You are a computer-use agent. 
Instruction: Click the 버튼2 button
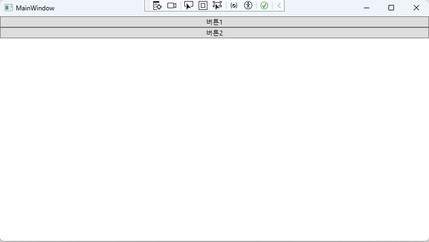[215, 33]
